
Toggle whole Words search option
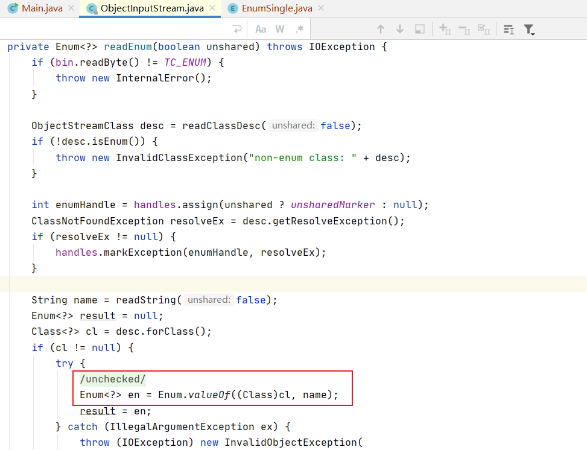coord(280,29)
